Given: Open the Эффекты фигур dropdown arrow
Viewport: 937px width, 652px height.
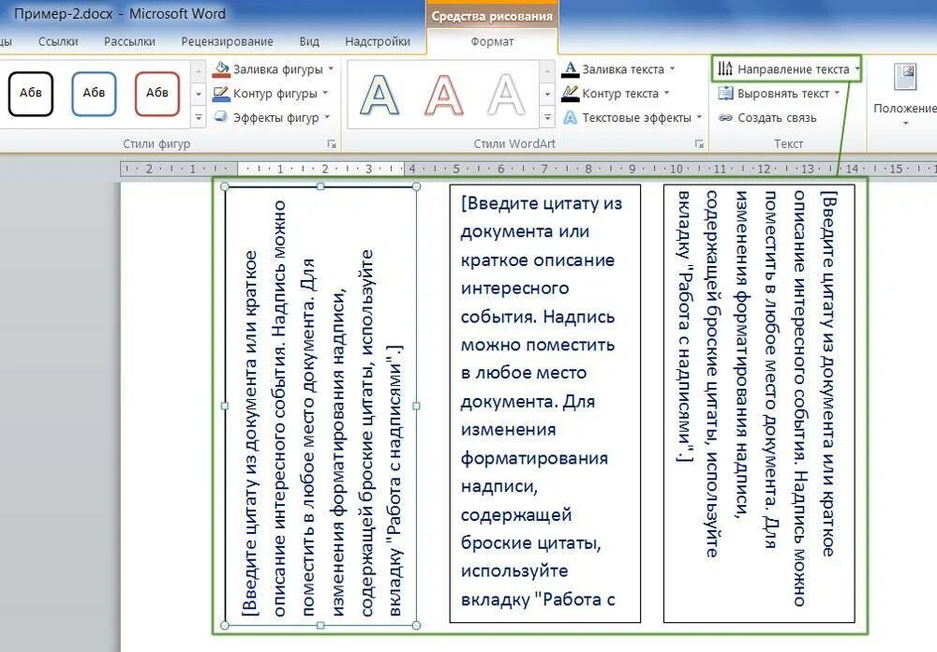Looking at the screenshot, I should tap(327, 117).
